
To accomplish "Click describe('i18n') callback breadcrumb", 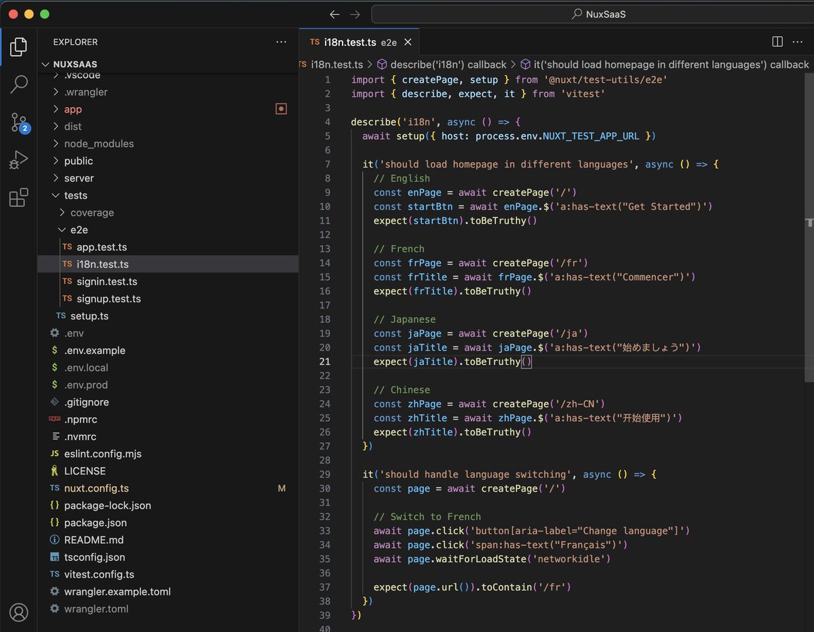I will tap(442, 64).
